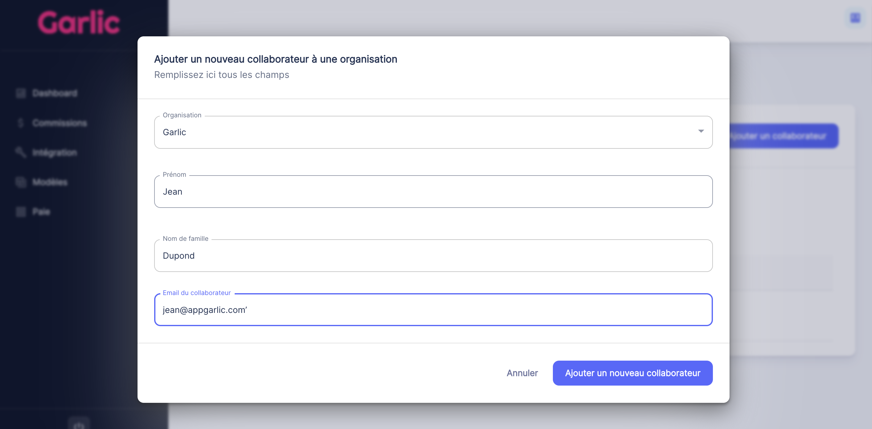This screenshot has height=429, width=872.
Task: Click the dollar icon beside Commissions
Action: pos(20,123)
